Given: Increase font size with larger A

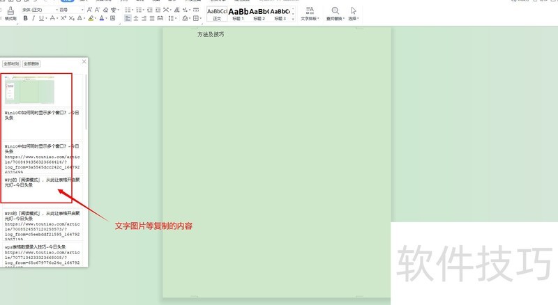Looking at the screenshot, I should pos(89,10).
